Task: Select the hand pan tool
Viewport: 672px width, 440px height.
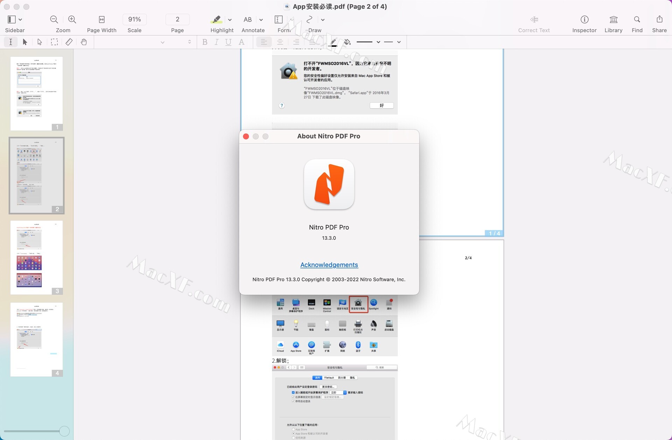Action: point(84,42)
